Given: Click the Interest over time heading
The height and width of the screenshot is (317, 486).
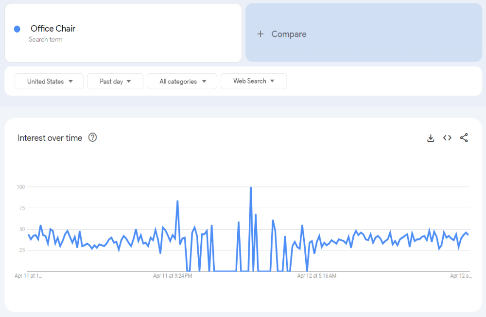Looking at the screenshot, I should (50, 138).
